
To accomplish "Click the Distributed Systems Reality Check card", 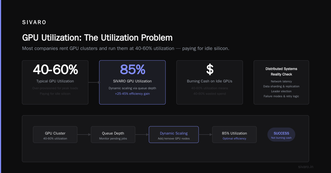I will (x=281, y=82).
